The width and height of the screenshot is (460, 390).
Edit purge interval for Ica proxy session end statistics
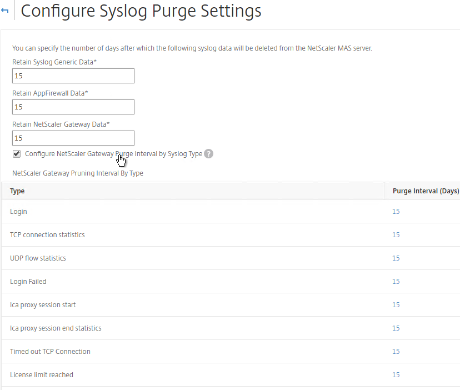(x=396, y=328)
